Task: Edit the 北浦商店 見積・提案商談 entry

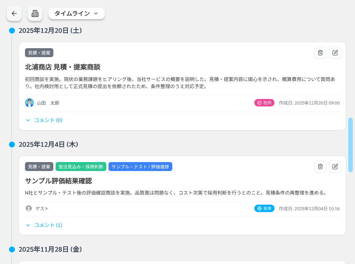Action: pos(335,53)
